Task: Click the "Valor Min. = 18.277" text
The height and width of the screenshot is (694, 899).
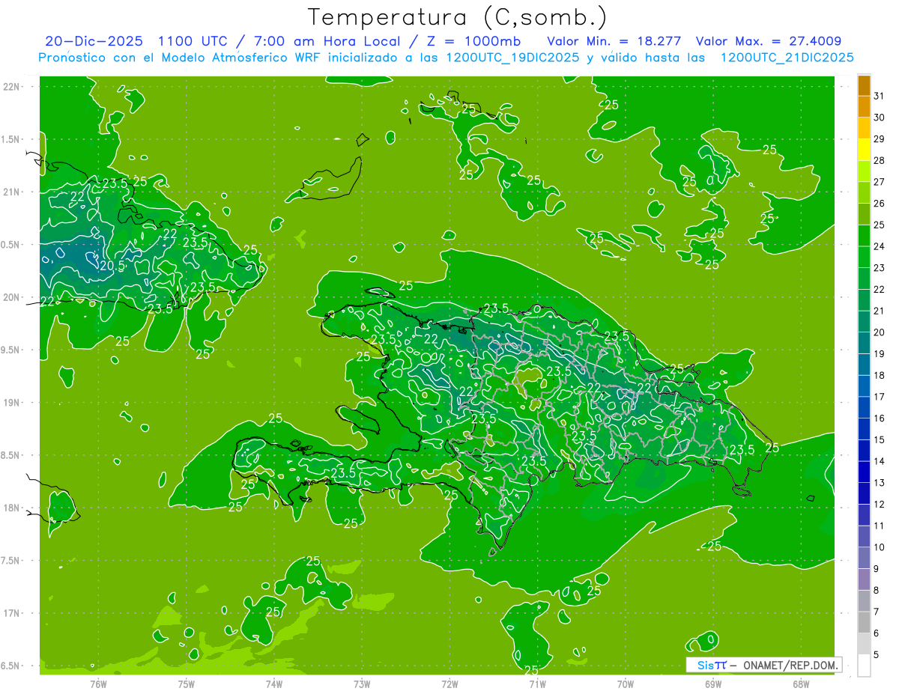Action: (x=614, y=41)
